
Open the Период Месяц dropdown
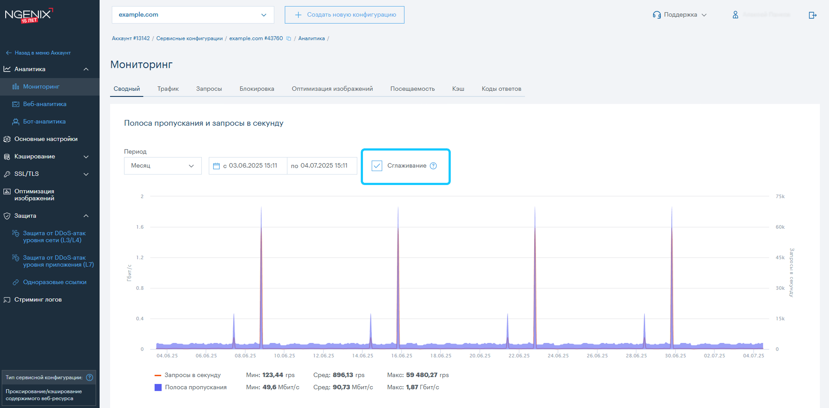(x=163, y=166)
